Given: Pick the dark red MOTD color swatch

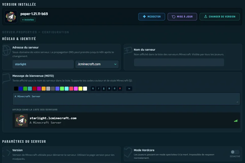Looking at the screenshot, I should [x=34, y=89].
